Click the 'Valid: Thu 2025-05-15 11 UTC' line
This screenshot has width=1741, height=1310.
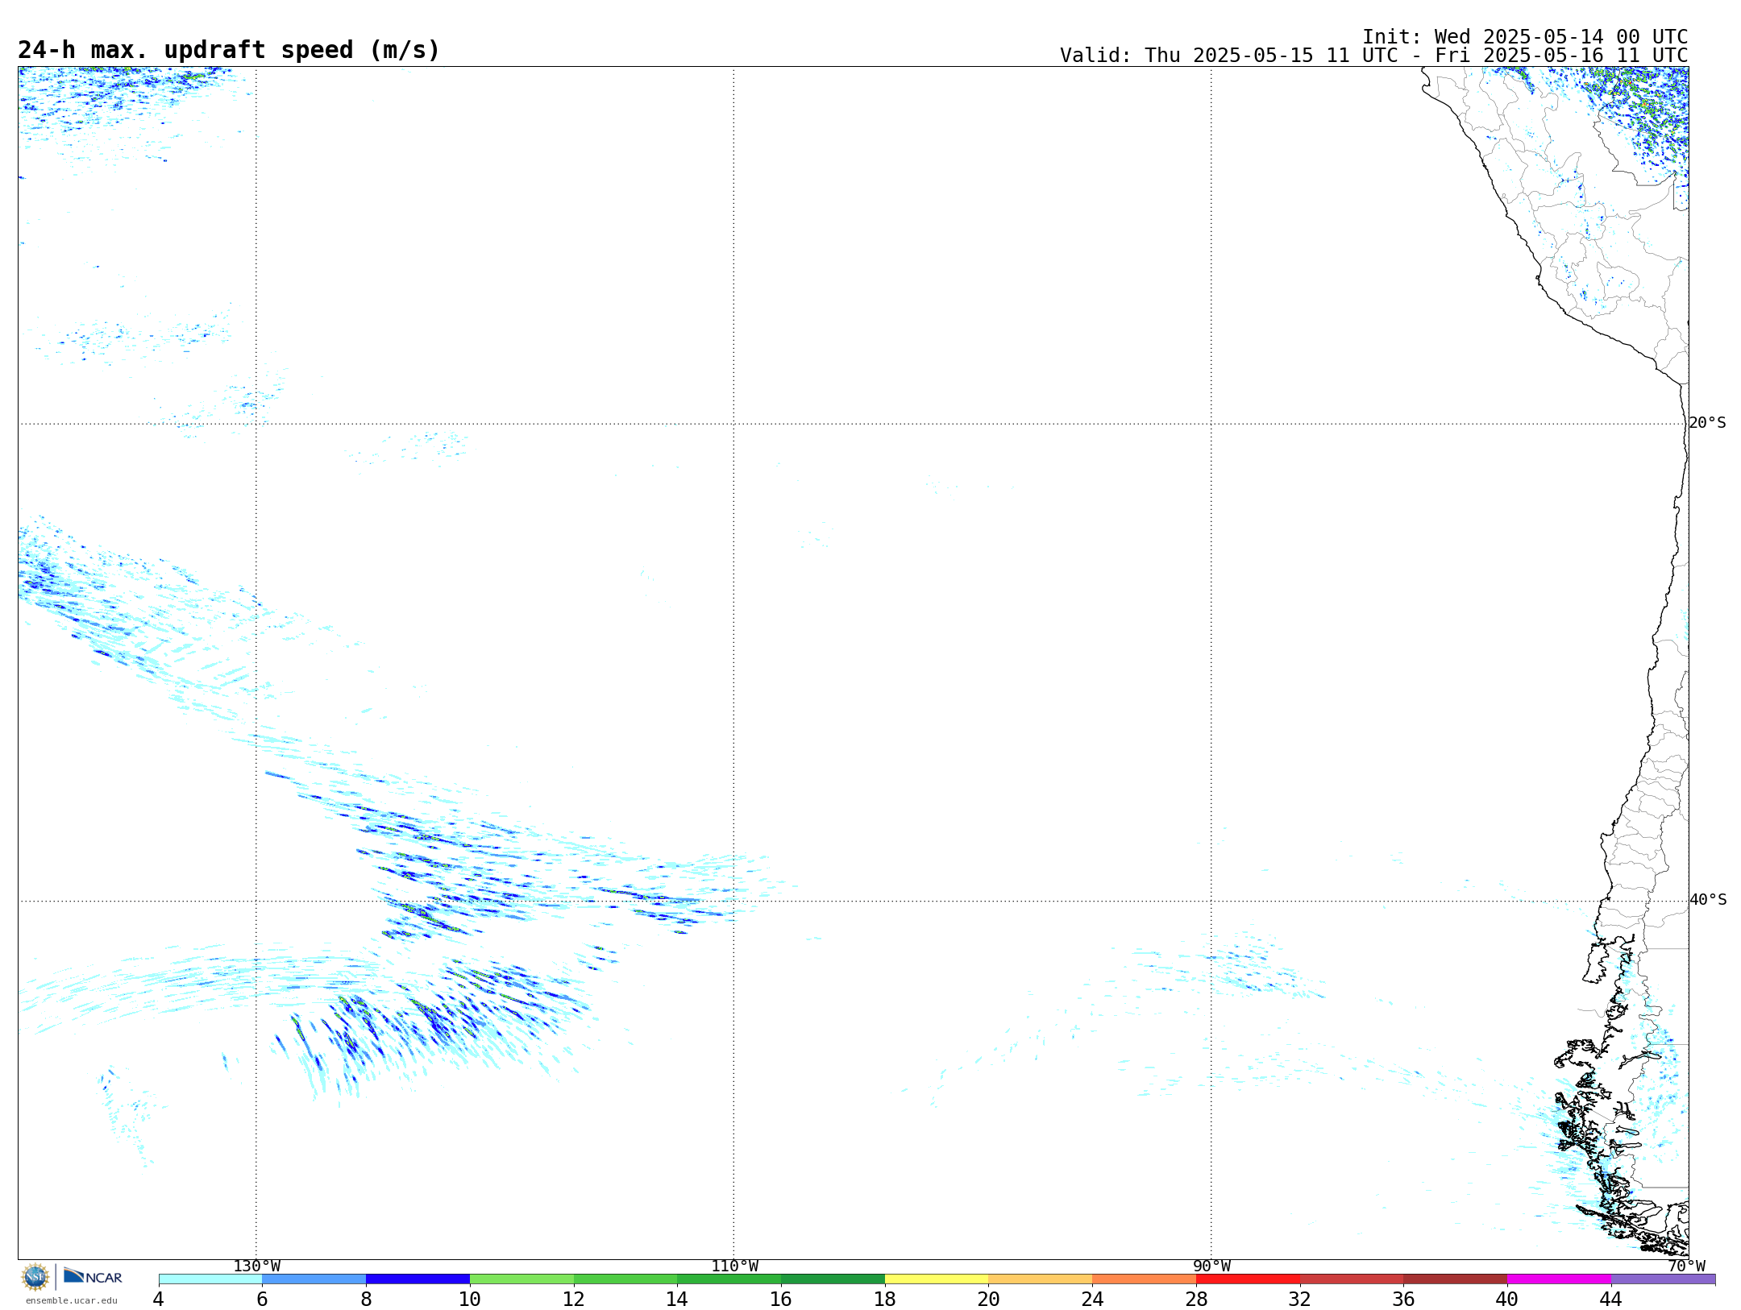[1373, 56]
